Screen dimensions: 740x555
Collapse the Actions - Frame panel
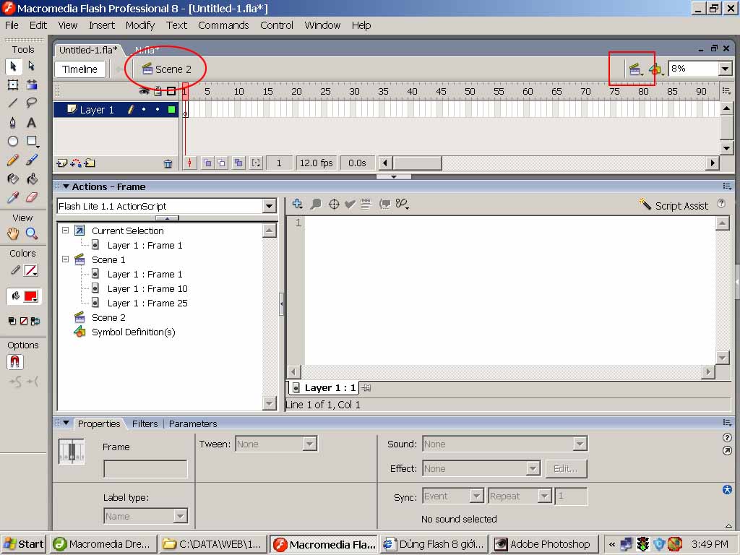click(66, 186)
